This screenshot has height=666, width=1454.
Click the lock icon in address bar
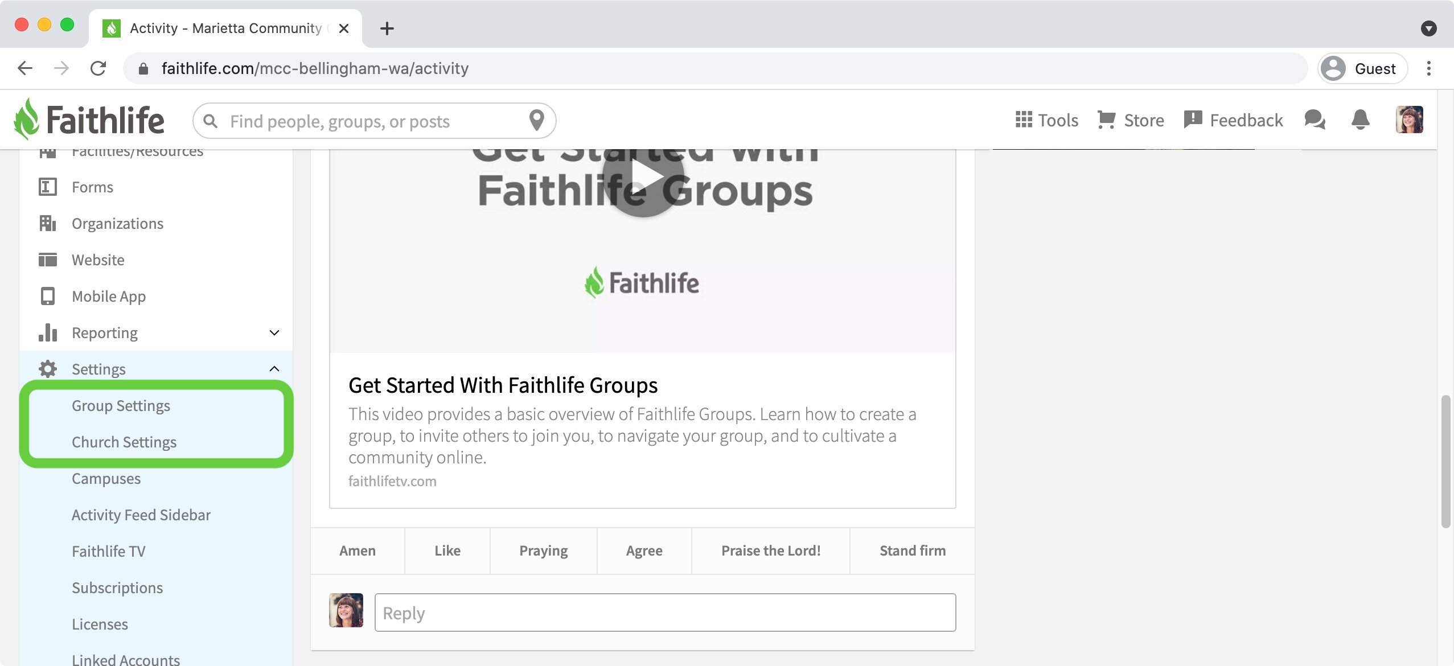point(143,69)
